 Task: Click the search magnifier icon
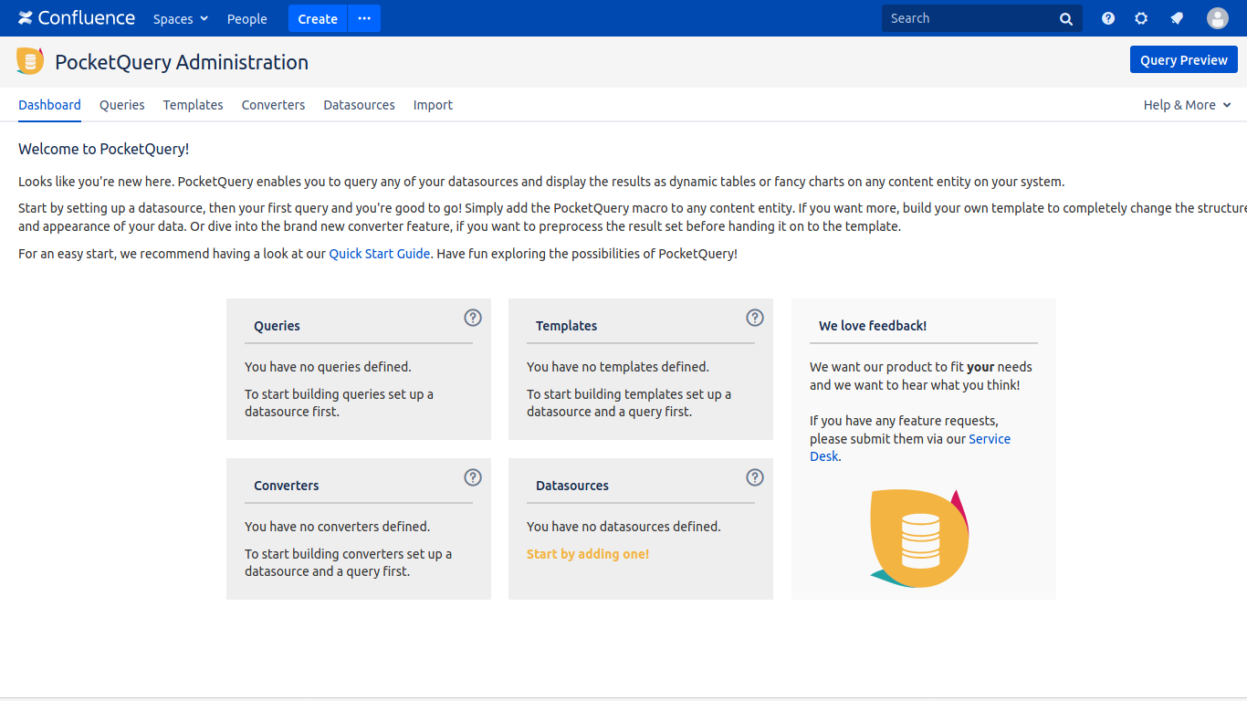coord(1066,19)
